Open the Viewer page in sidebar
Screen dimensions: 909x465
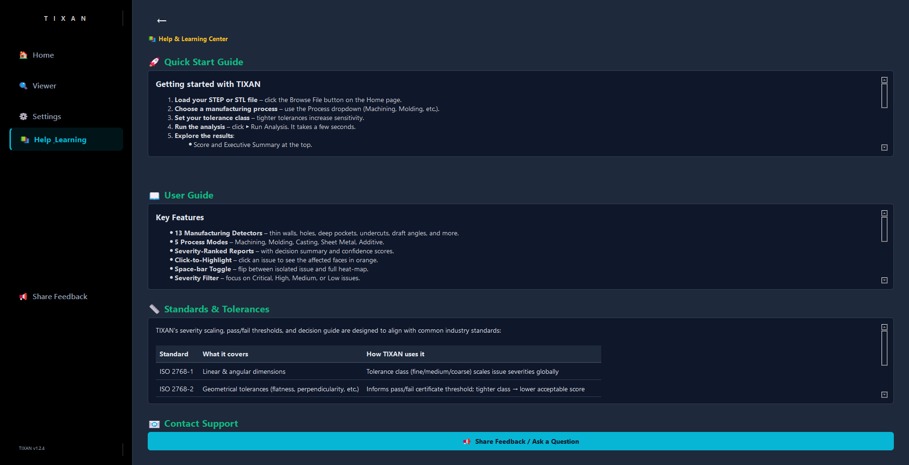(66, 86)
